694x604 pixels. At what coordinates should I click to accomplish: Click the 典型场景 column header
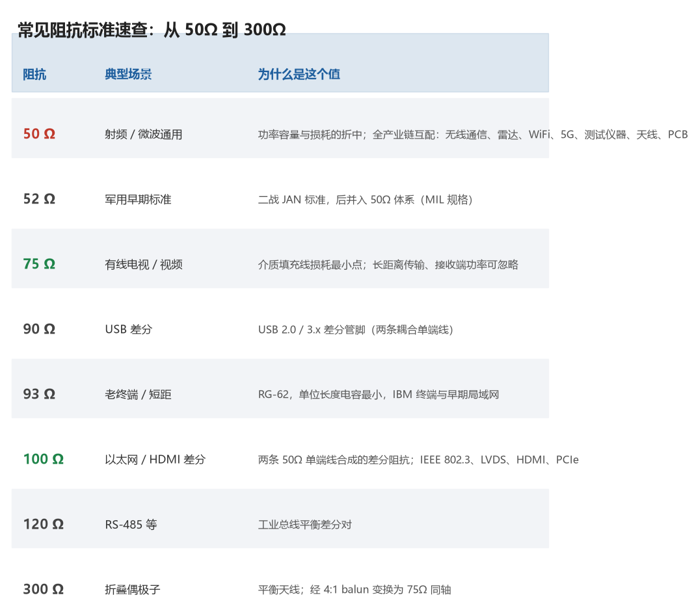(128, 74)
